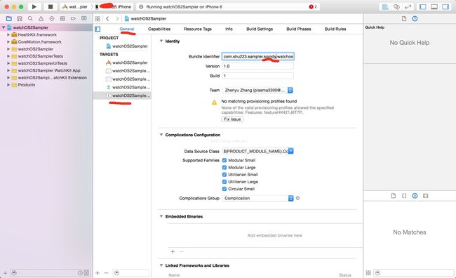Click the Build number field
Screen dimensions: 456x278
click(258, 76)
